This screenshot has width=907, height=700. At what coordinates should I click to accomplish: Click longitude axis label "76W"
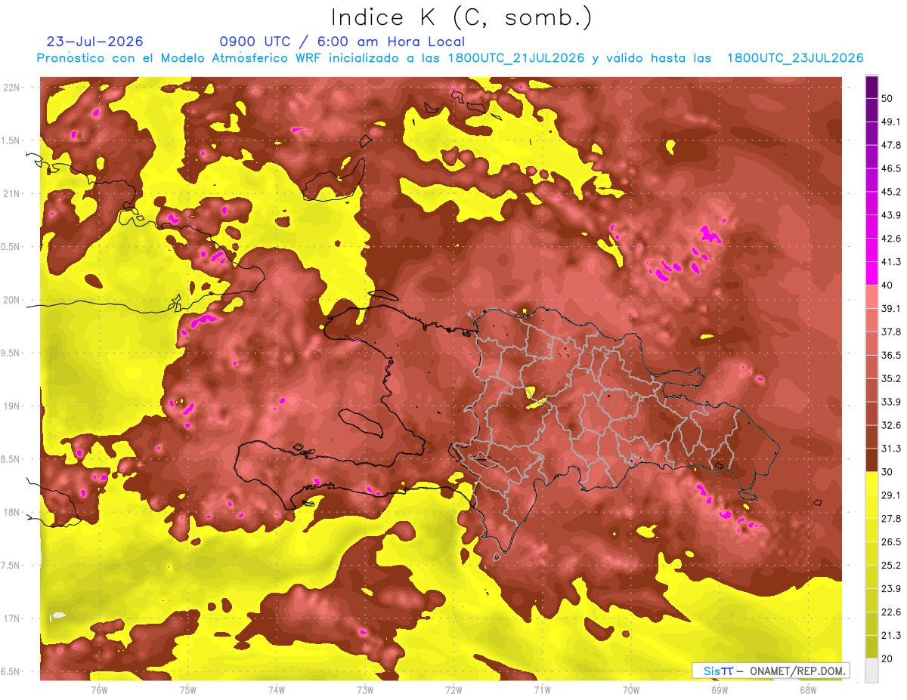(x=99, y=690)
